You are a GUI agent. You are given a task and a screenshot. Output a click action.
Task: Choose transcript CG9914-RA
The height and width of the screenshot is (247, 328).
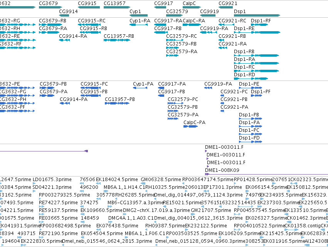(64, 40)
